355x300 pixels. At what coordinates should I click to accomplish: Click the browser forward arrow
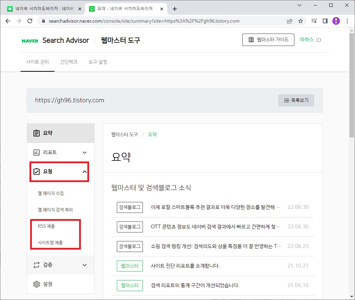pos(19,21)
